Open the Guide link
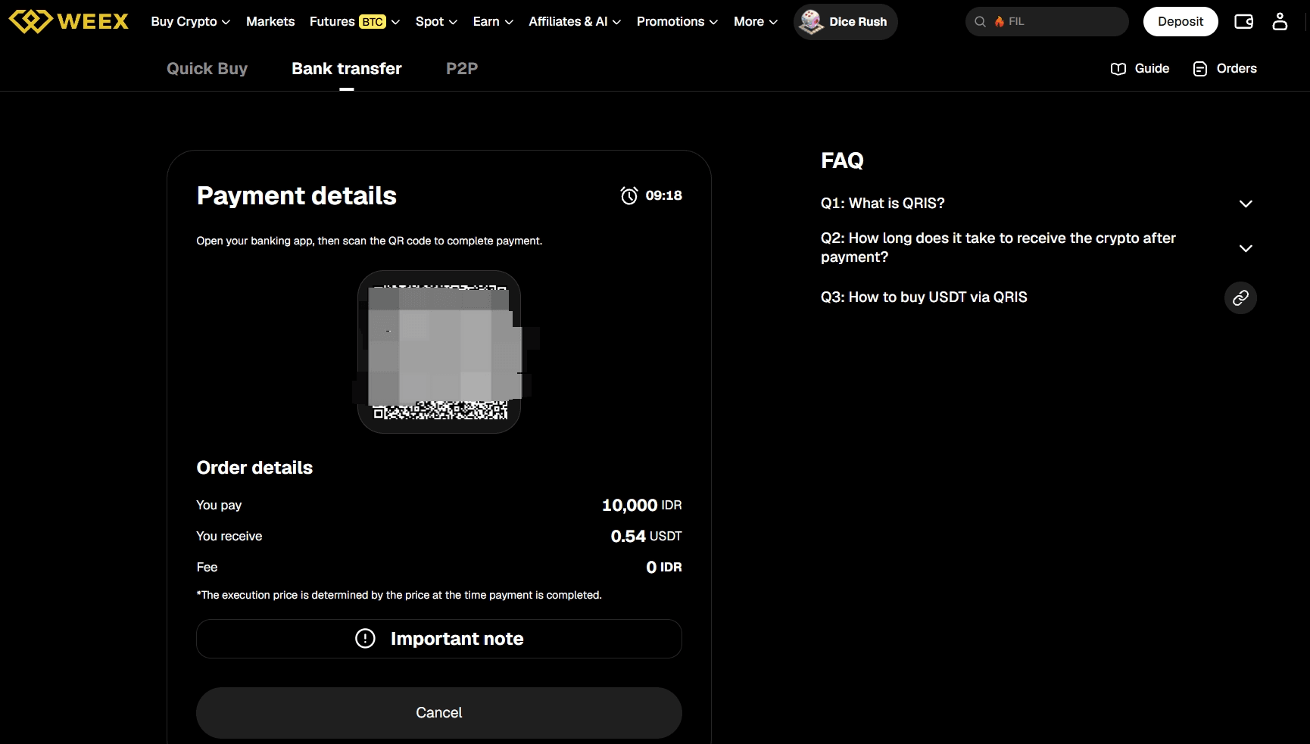Viewport: 1310px width, 744px height. pos(1140,69)
